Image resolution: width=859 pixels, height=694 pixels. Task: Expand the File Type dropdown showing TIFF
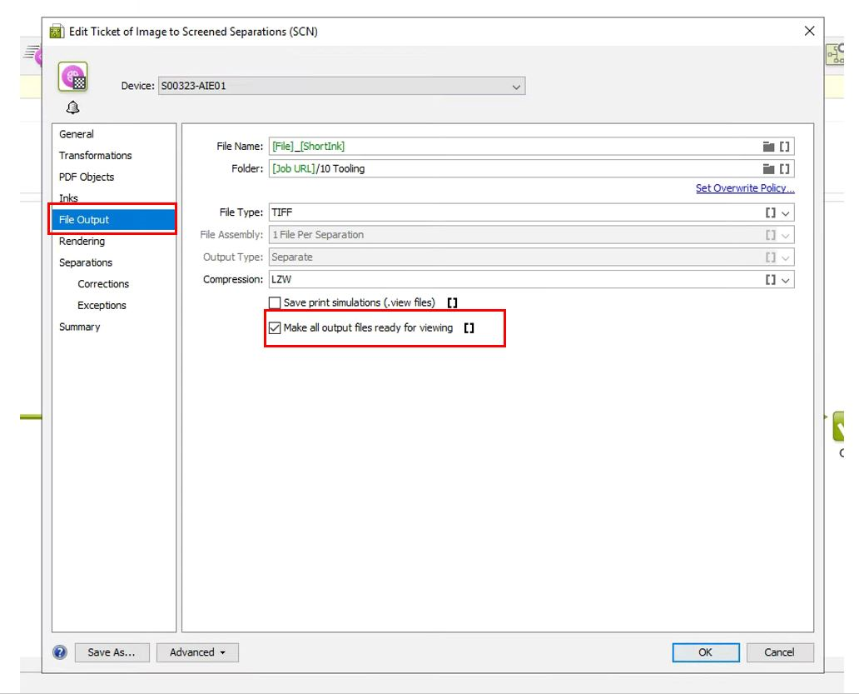pyautogui.click(x=787, y=212)
